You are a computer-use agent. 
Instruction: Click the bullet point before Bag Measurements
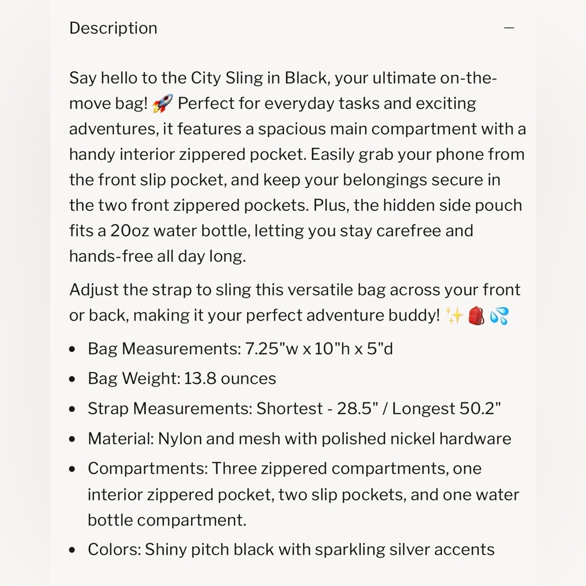(x=73, y=349)
